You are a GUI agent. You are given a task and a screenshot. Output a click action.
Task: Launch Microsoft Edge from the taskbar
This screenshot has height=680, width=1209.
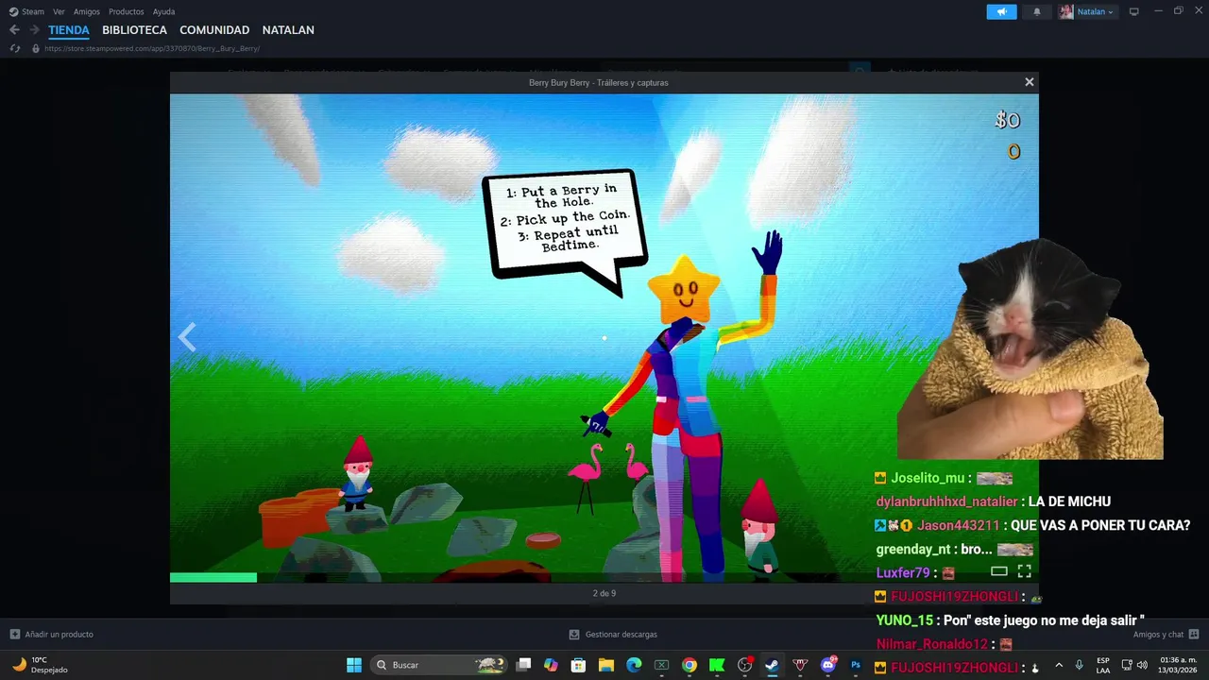(x=634, y=665)
